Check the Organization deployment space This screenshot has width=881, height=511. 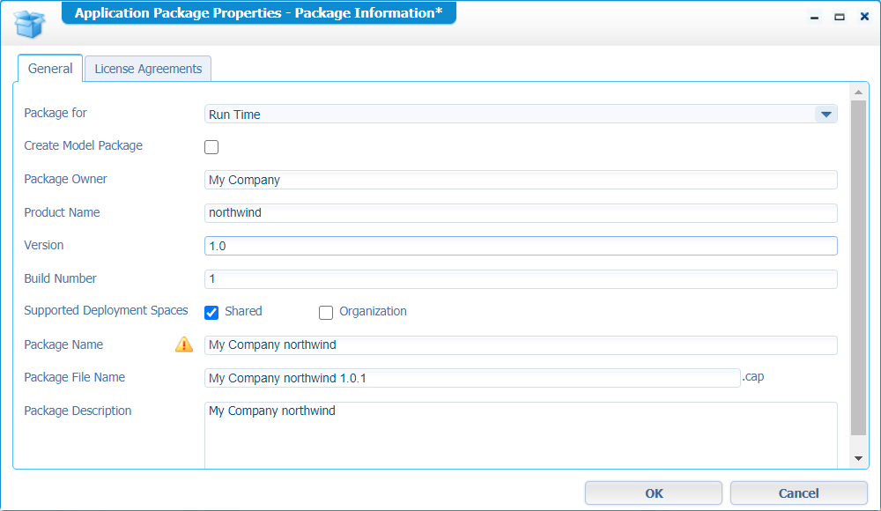tap(326, 312)
